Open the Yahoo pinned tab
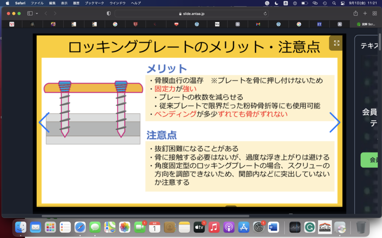This screenshot has width=382, height=238. coord(12,24)
